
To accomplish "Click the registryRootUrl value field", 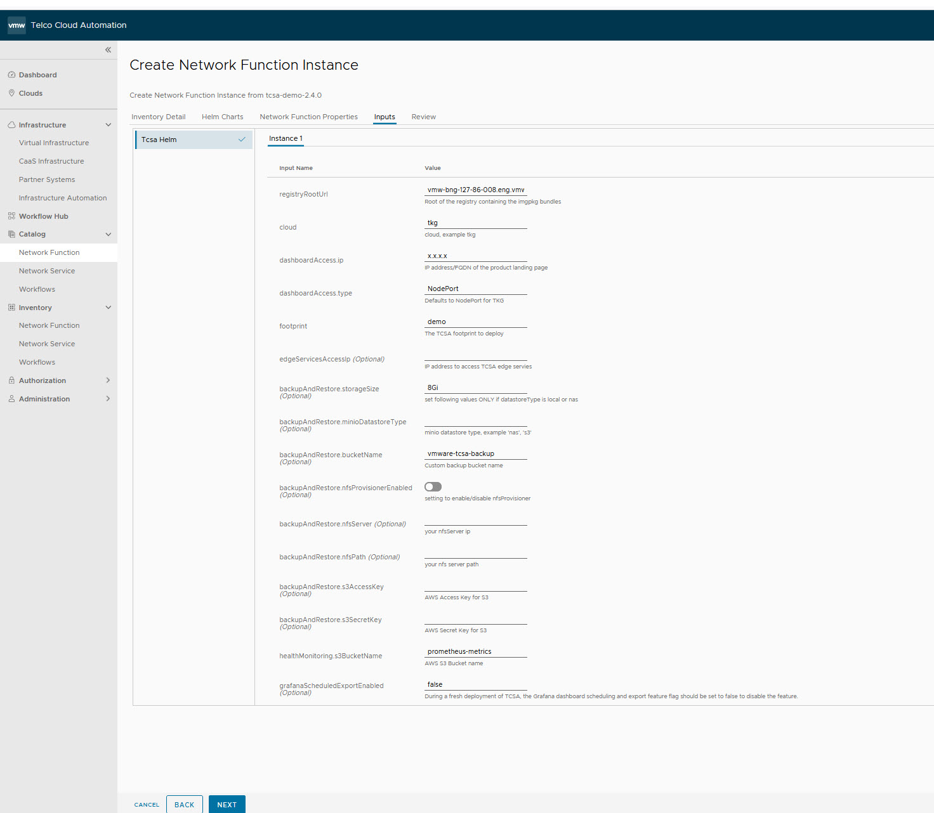I will 476,190.
